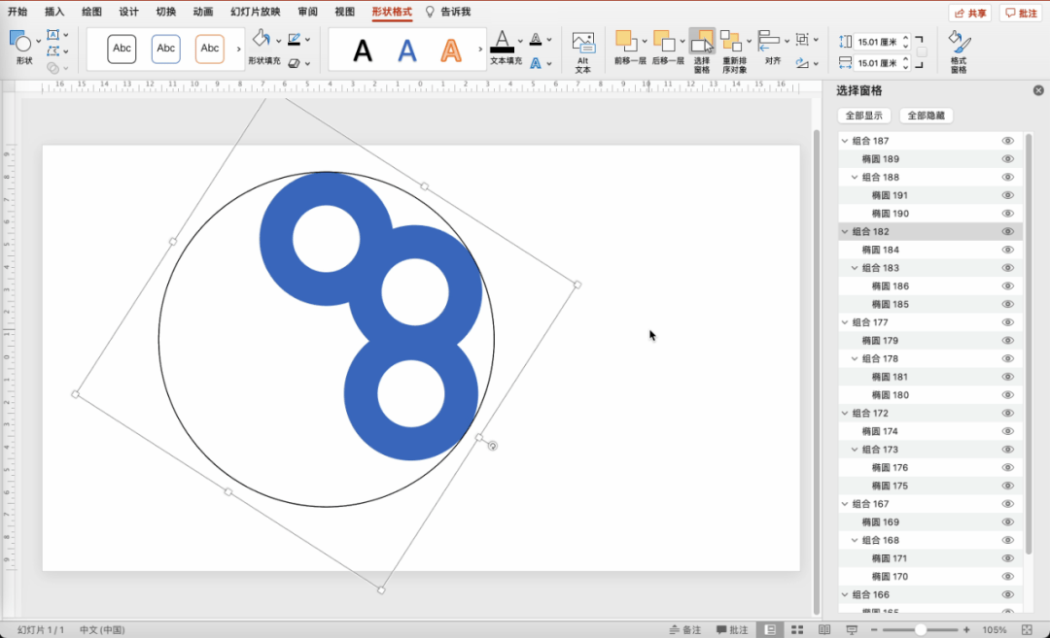Click the zoom slider handle

coord(921,630)
